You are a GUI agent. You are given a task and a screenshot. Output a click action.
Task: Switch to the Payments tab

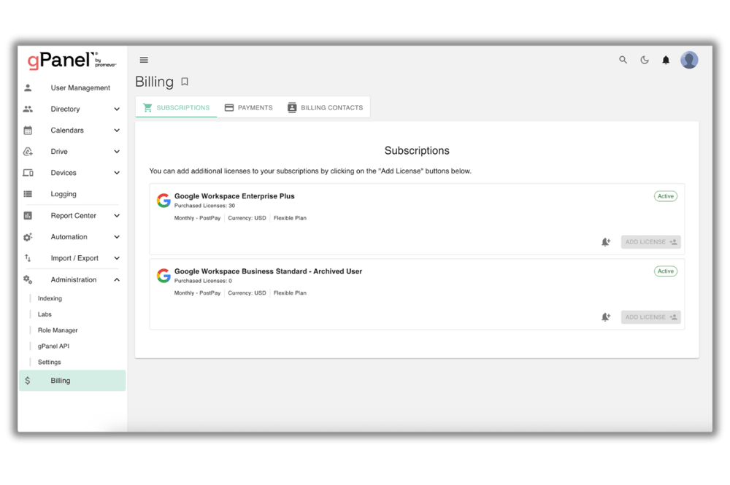(249, 107)
